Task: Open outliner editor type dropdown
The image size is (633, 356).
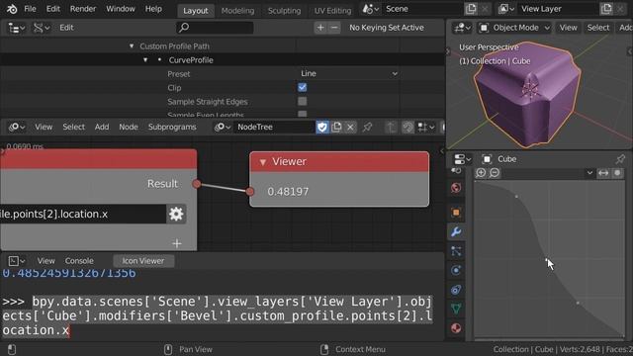Action: [17, 28]
